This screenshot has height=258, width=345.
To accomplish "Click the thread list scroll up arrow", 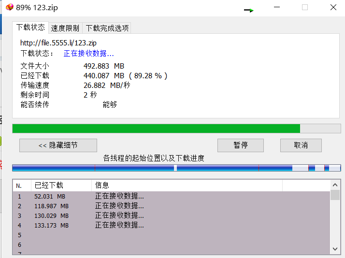I will tap(335, 185).
